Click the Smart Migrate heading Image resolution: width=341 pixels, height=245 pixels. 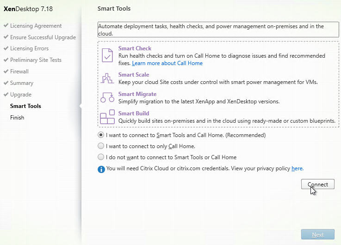[x=137, y=94]
